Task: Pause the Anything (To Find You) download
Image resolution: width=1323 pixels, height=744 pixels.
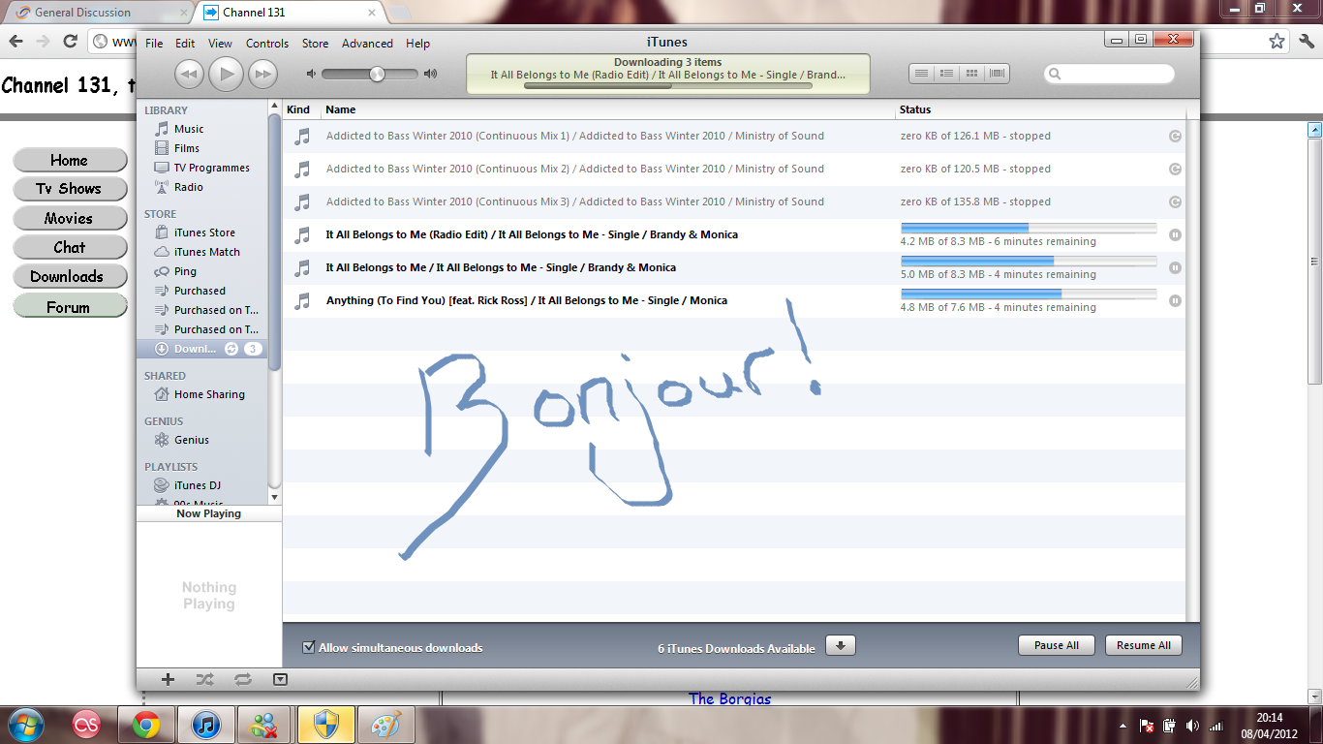Action: coord(1175,300)
